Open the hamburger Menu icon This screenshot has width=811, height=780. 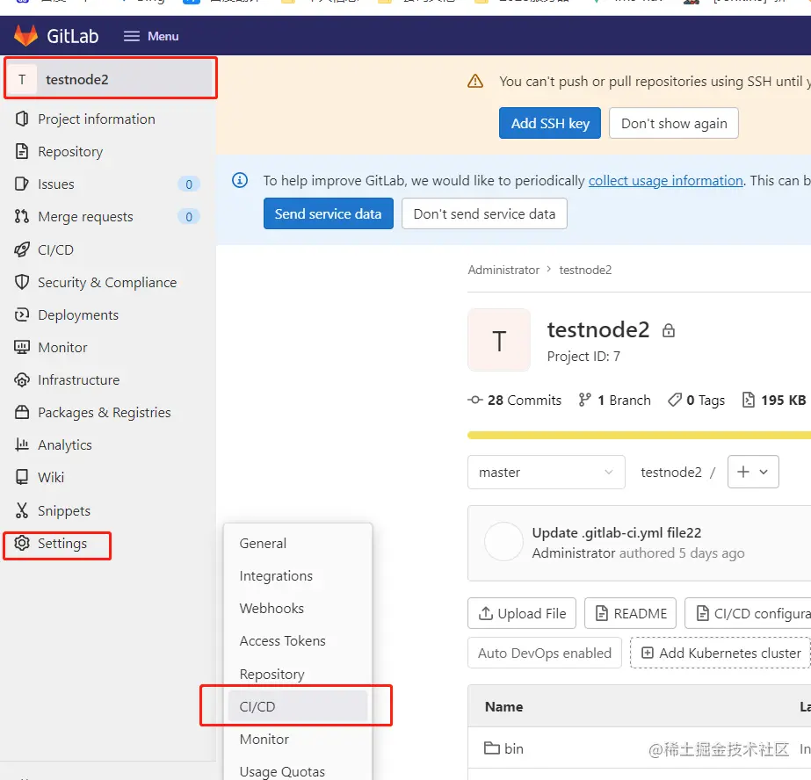pos(132,36)
